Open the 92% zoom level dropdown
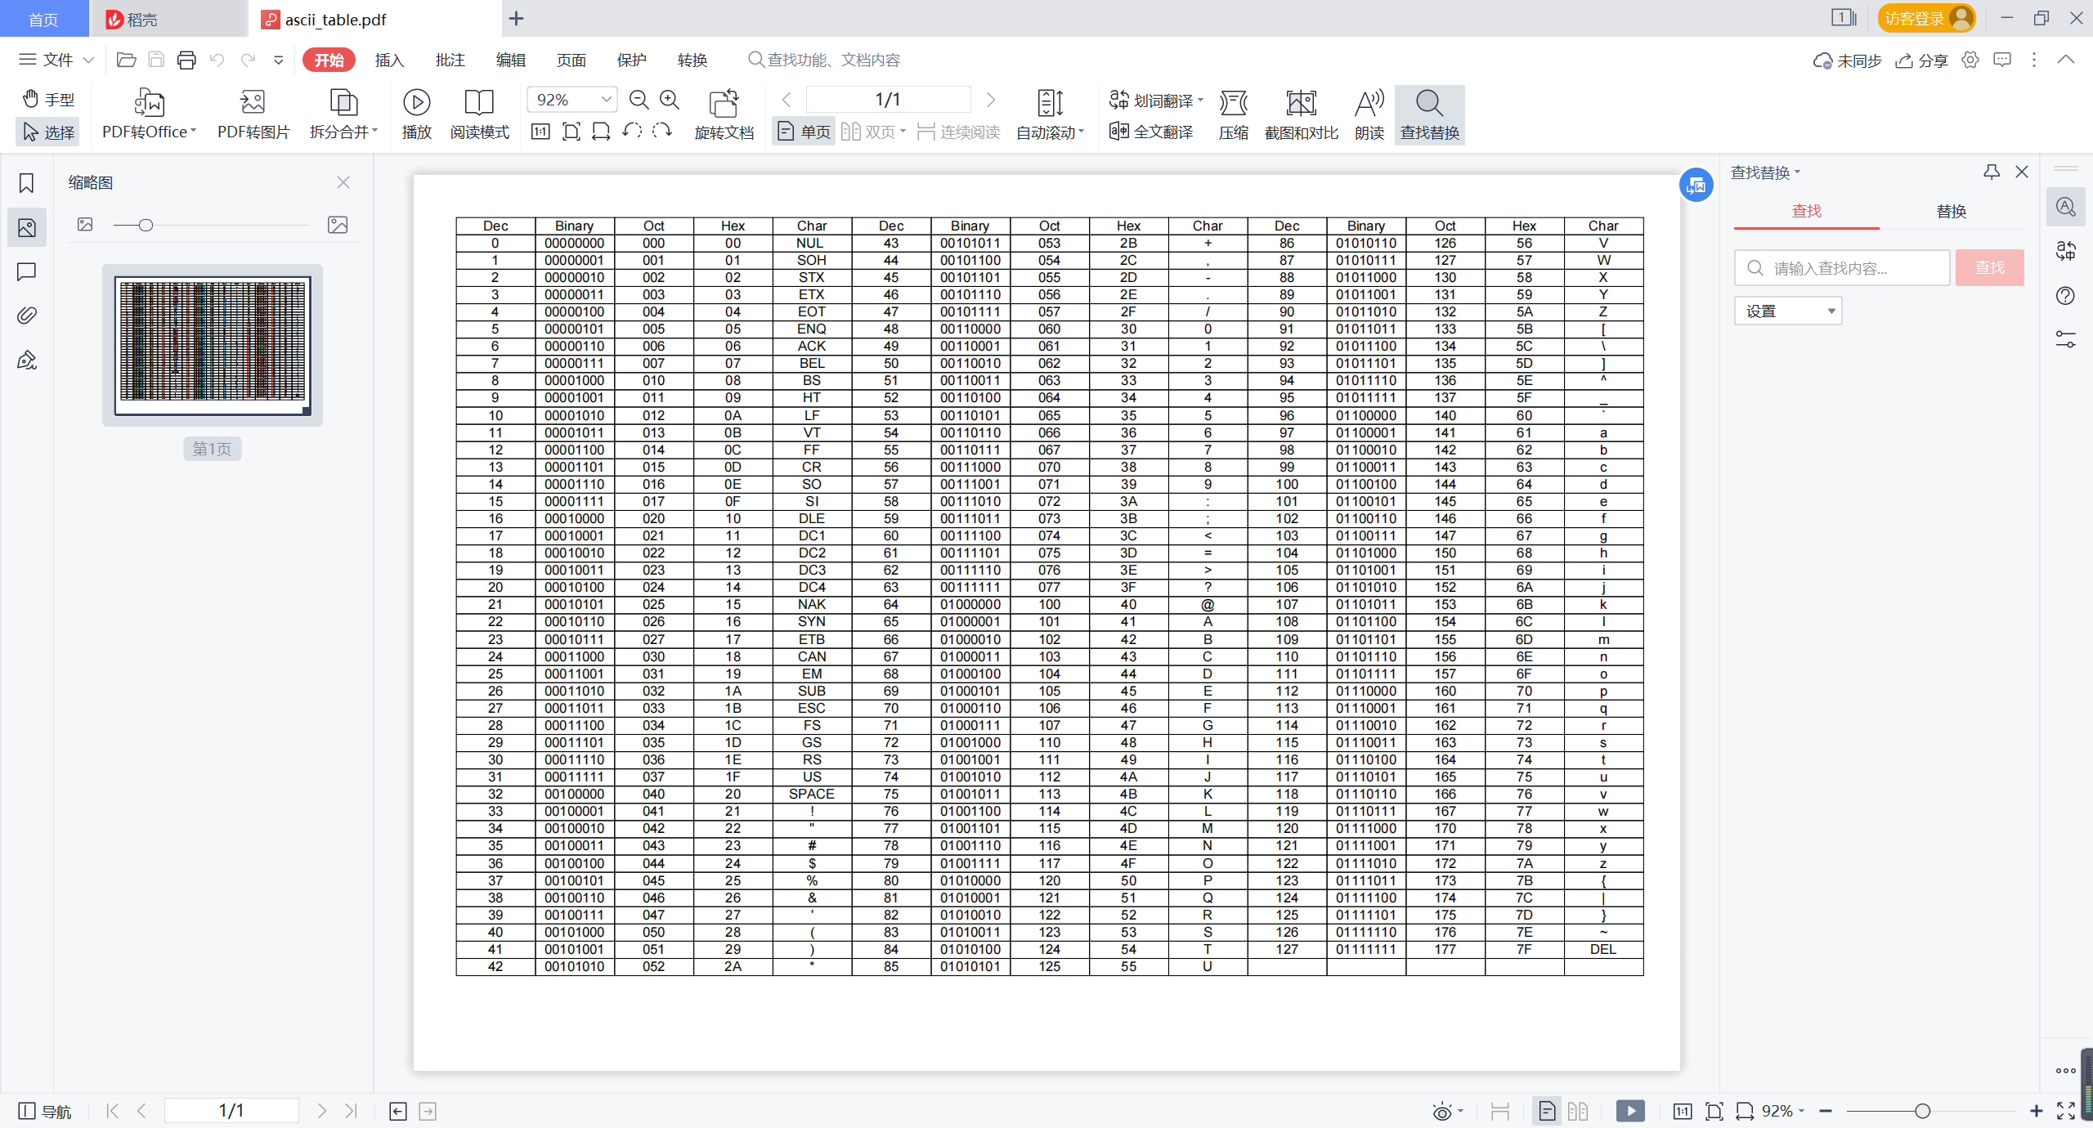This screenshot has width=2093, height=1128. [x=606, y=100]
